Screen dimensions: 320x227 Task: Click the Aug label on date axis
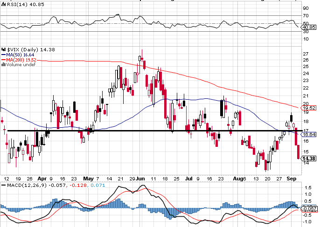point(238,178)
